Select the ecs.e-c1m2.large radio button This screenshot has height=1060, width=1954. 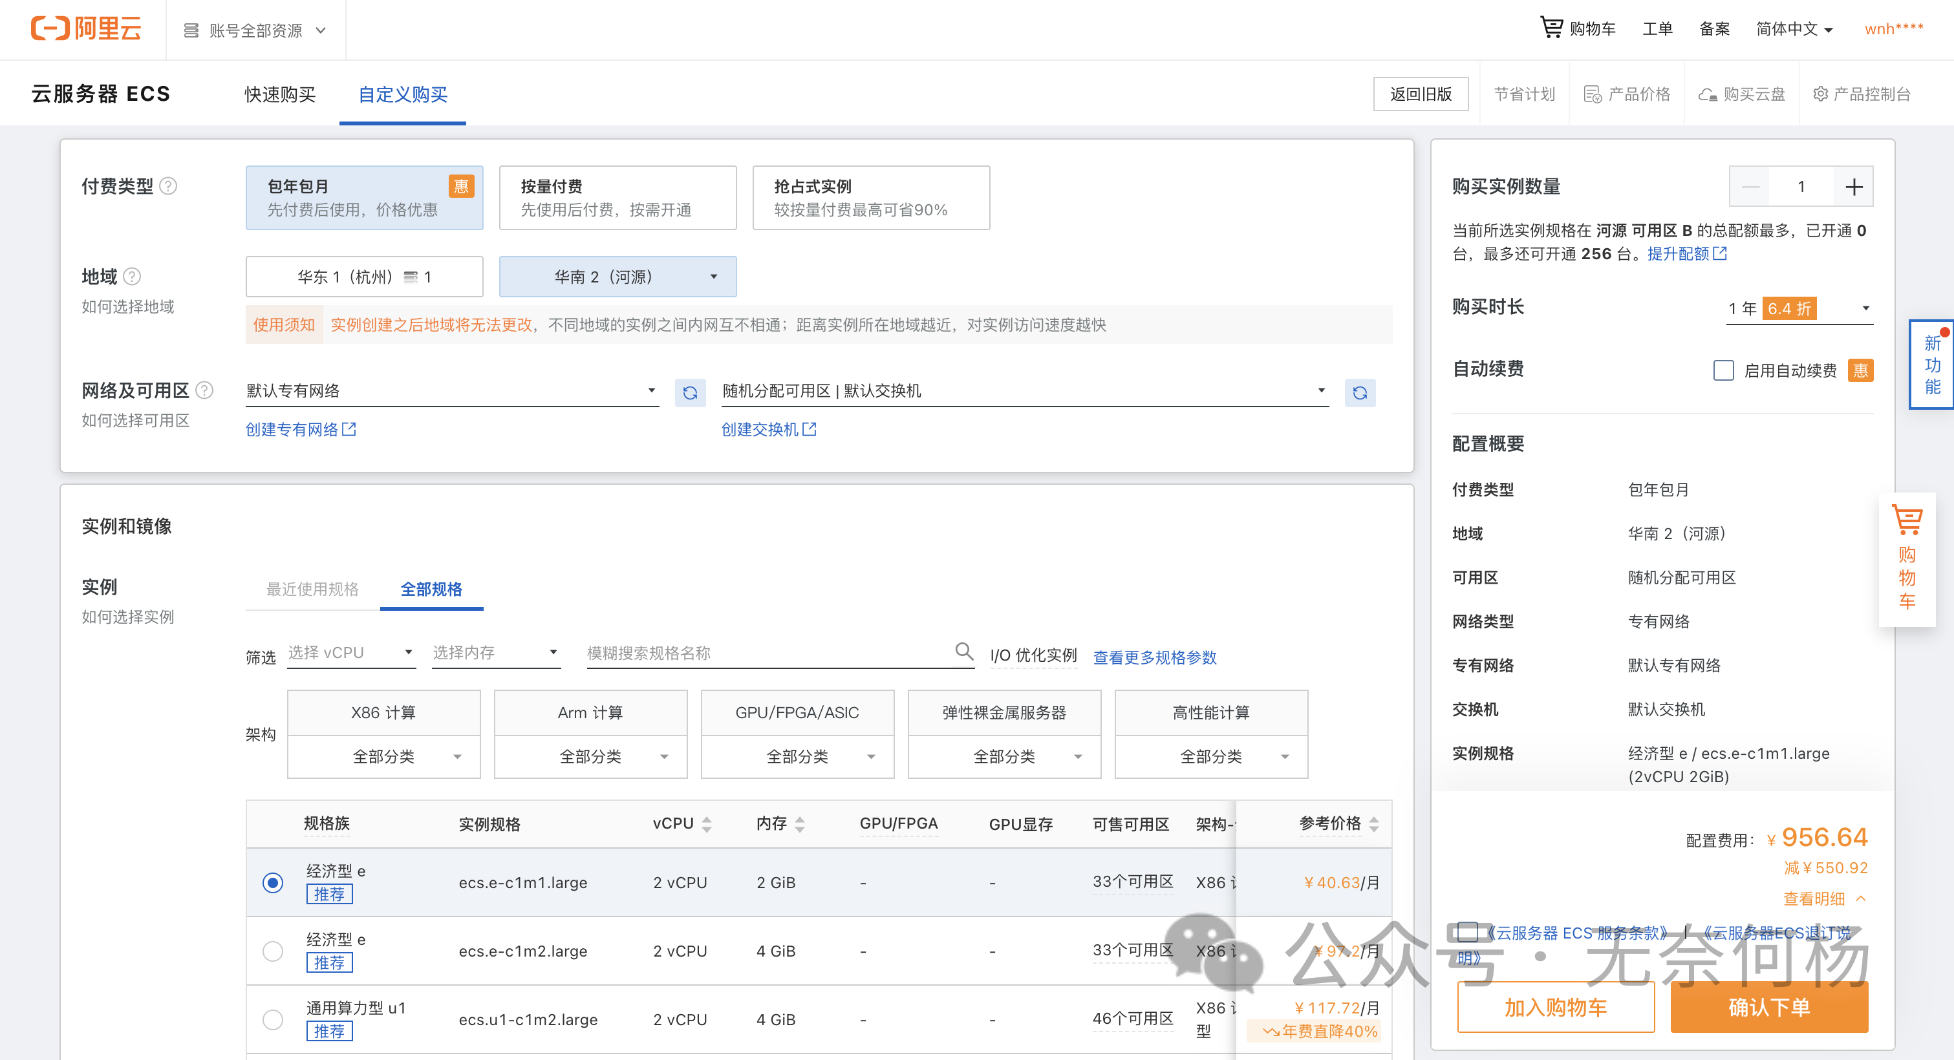272,951
